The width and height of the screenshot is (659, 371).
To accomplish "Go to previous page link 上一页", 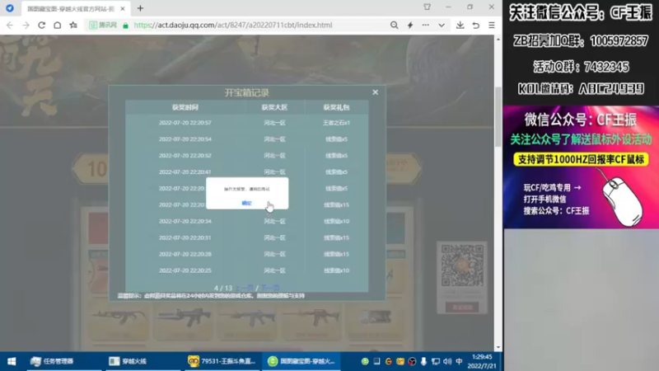I will pyautogui.click(x=244, y=288).
